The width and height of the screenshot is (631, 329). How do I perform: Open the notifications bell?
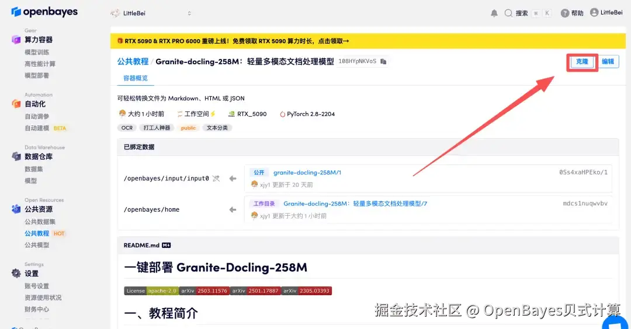click(x=494, y=13)
